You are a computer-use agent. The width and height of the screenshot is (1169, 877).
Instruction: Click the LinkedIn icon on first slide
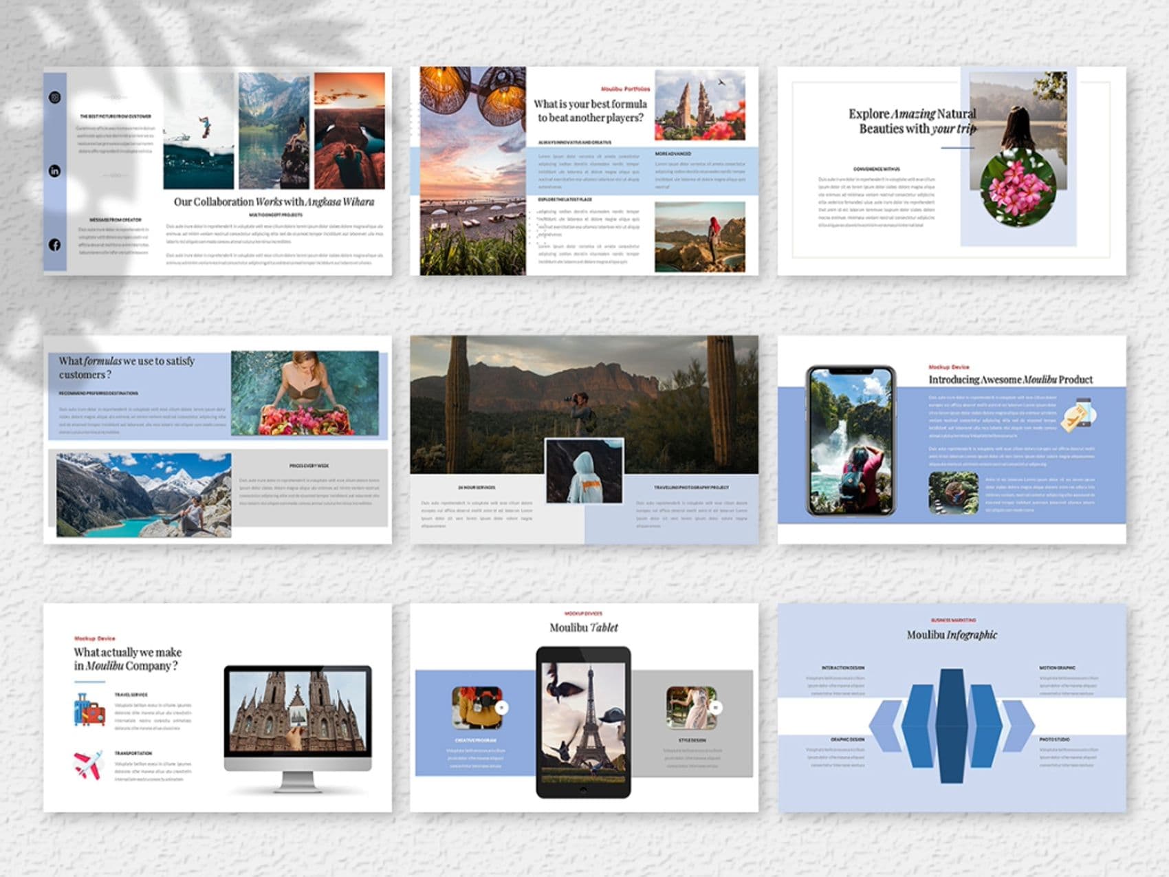coord(55,171)
